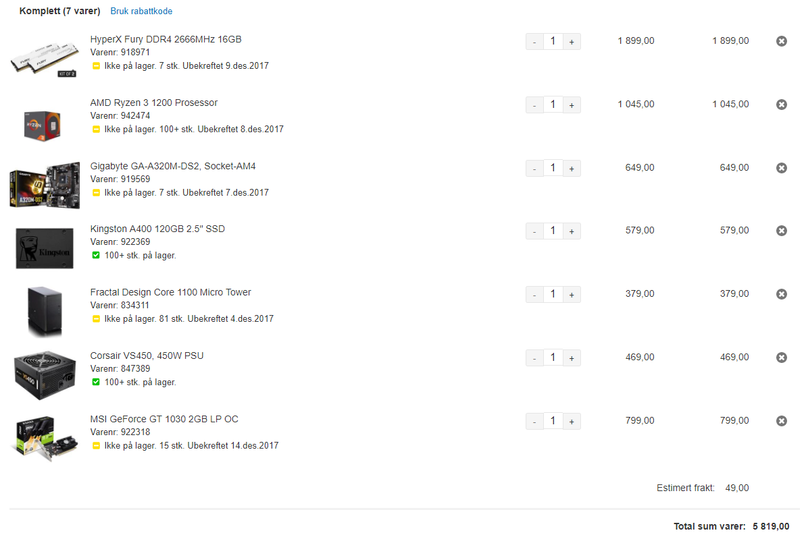The image size is (806, 539).
Task: Click the MSI GeForce graphics card thumbnail
Action: (45, 438)
